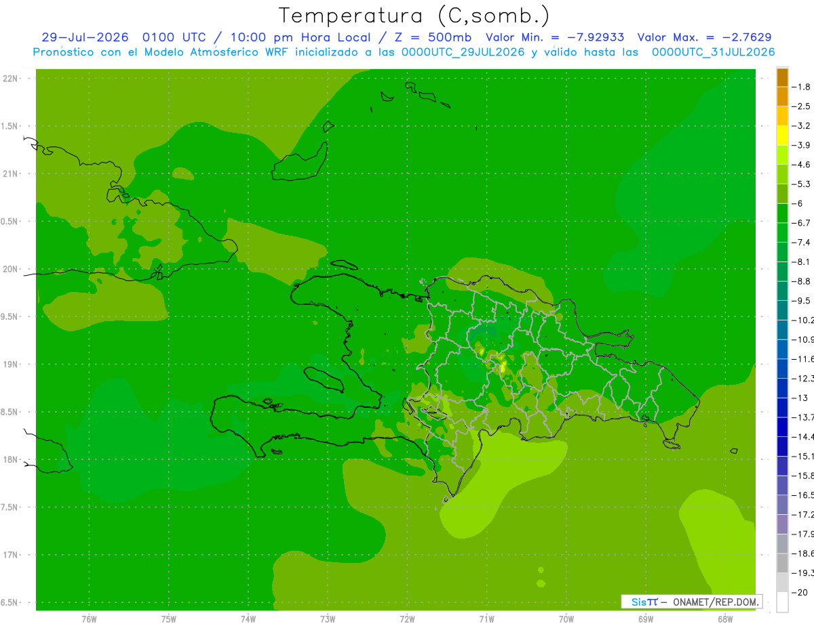This screenshot has width=814, height=628.
Task: Click the "Valor Min. = -7.92933" readout
Action: click(556, 37)
